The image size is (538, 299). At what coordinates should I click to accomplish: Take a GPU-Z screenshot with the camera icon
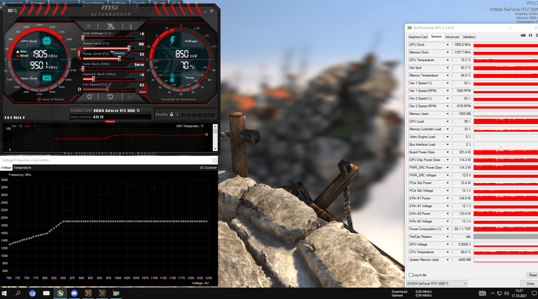[x=523, y=36]
